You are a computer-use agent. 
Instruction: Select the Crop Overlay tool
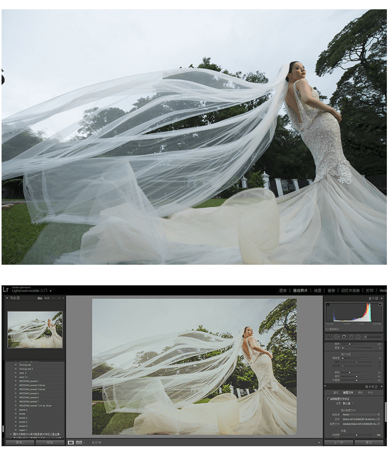(329, 337)
